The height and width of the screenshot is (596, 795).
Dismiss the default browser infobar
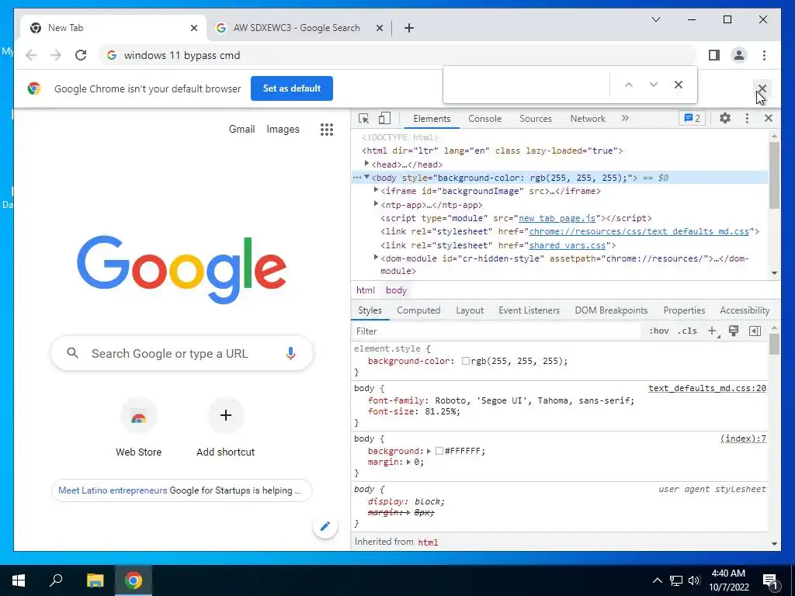[762, 88]
